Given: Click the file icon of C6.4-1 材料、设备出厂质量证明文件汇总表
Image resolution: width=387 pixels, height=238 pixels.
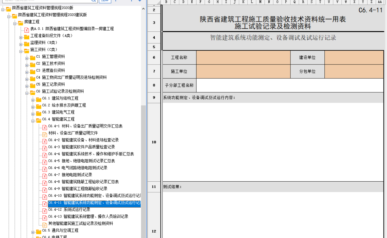Looking at the screenshot, I should pos(45,127).
